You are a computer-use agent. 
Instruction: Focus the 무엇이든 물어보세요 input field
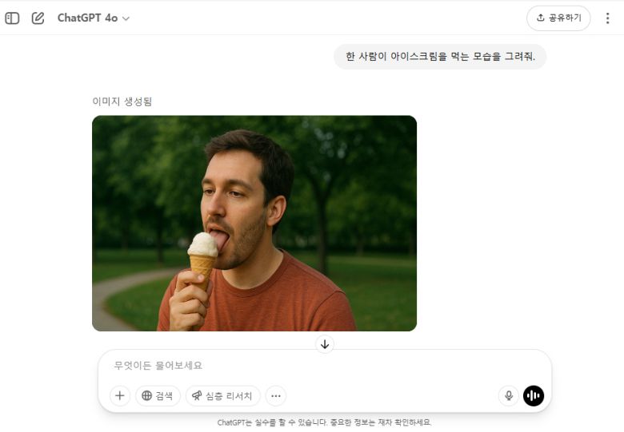point(320,366)
